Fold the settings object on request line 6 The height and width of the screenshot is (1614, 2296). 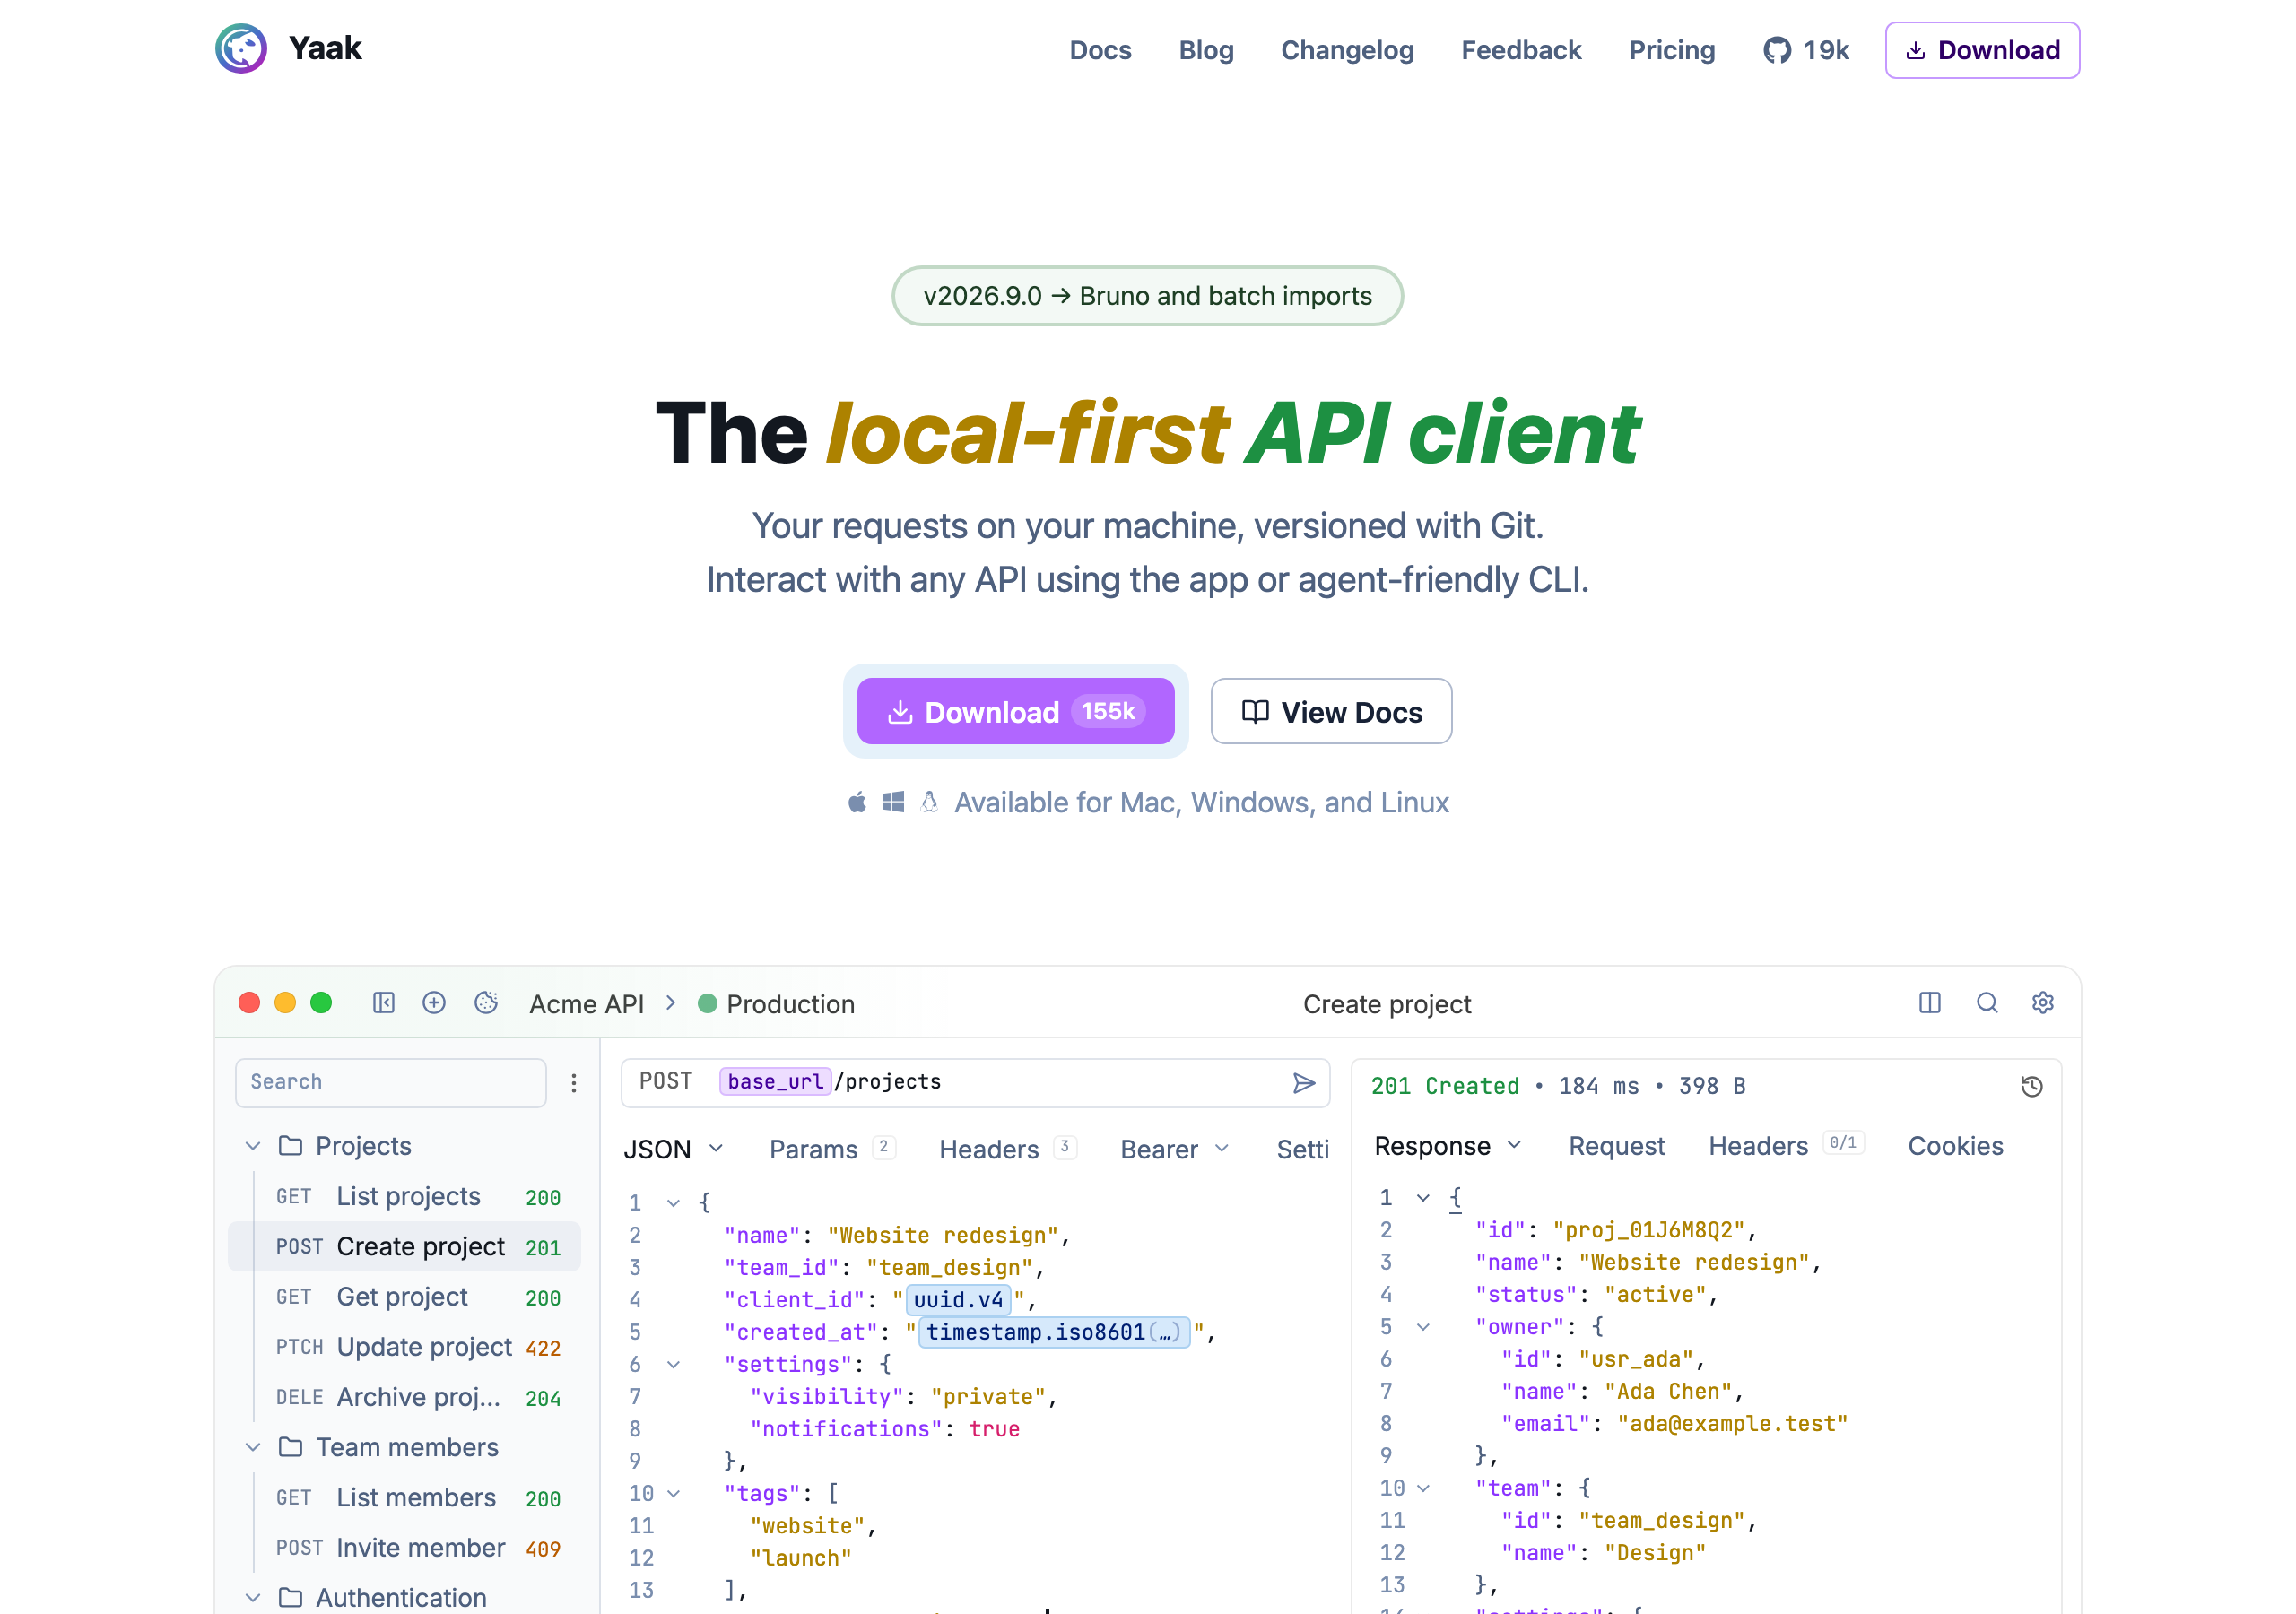click(674, 1365)
